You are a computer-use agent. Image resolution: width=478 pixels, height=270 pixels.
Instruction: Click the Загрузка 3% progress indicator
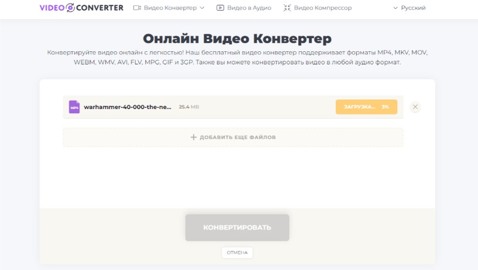click(x=366, y=107)
